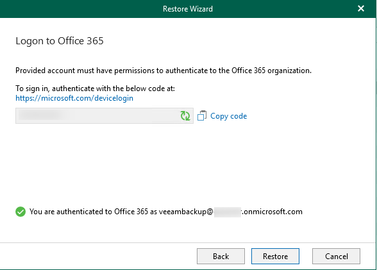Click the 'Provided account must have permissions' text
Viewport: 377px width, 270px height.
(x=163, y=71)
